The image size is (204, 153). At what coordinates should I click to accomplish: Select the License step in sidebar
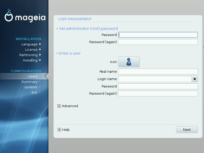pyautogui.click(x=31, y=50)
